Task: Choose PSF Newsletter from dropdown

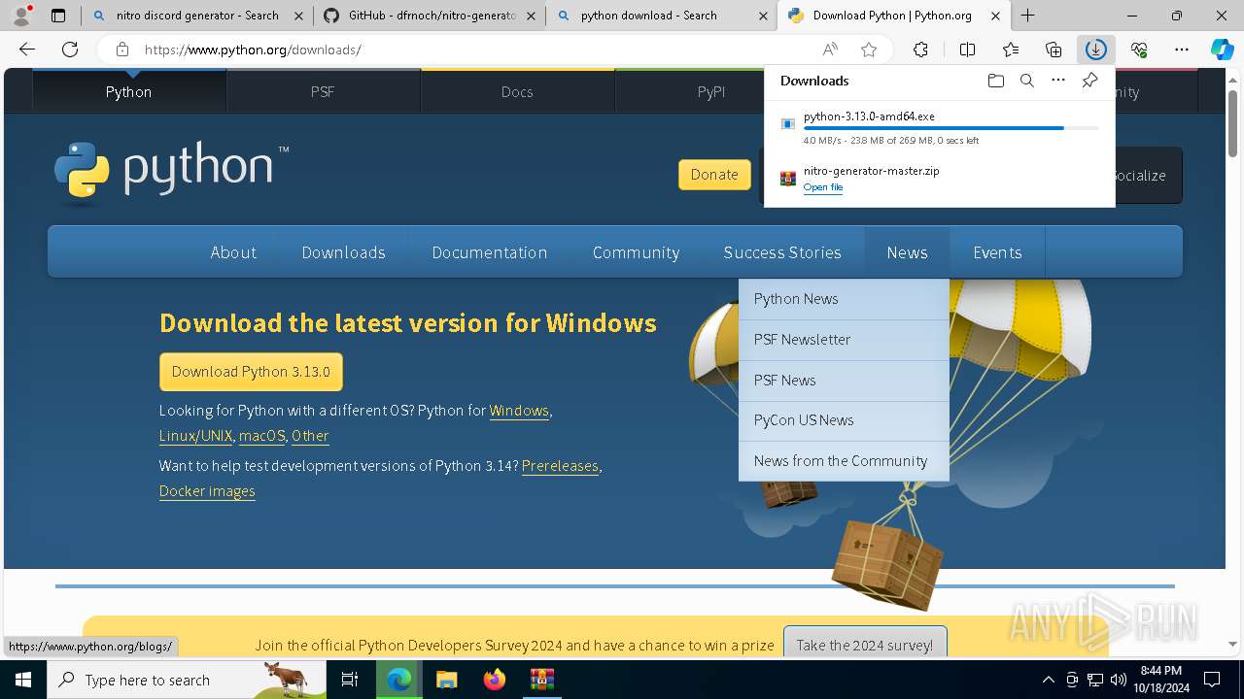Action: [844, 340]
